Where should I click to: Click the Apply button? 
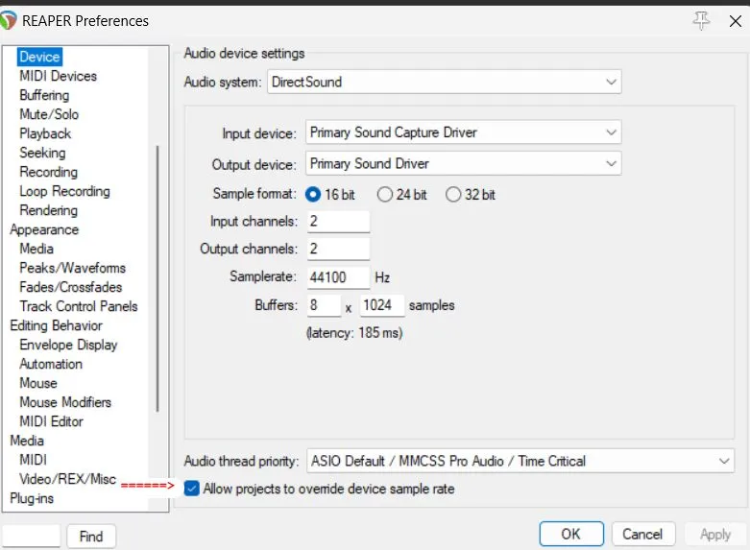coord(715,534)
